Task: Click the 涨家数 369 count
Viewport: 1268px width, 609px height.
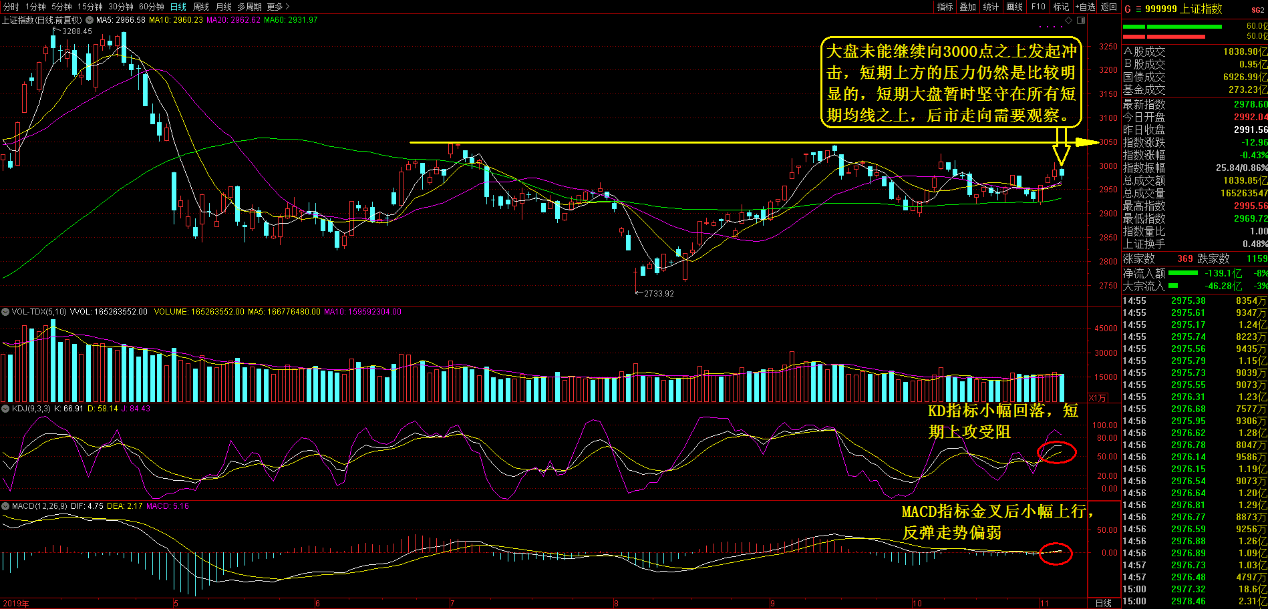Action: tap(1185, 258)
